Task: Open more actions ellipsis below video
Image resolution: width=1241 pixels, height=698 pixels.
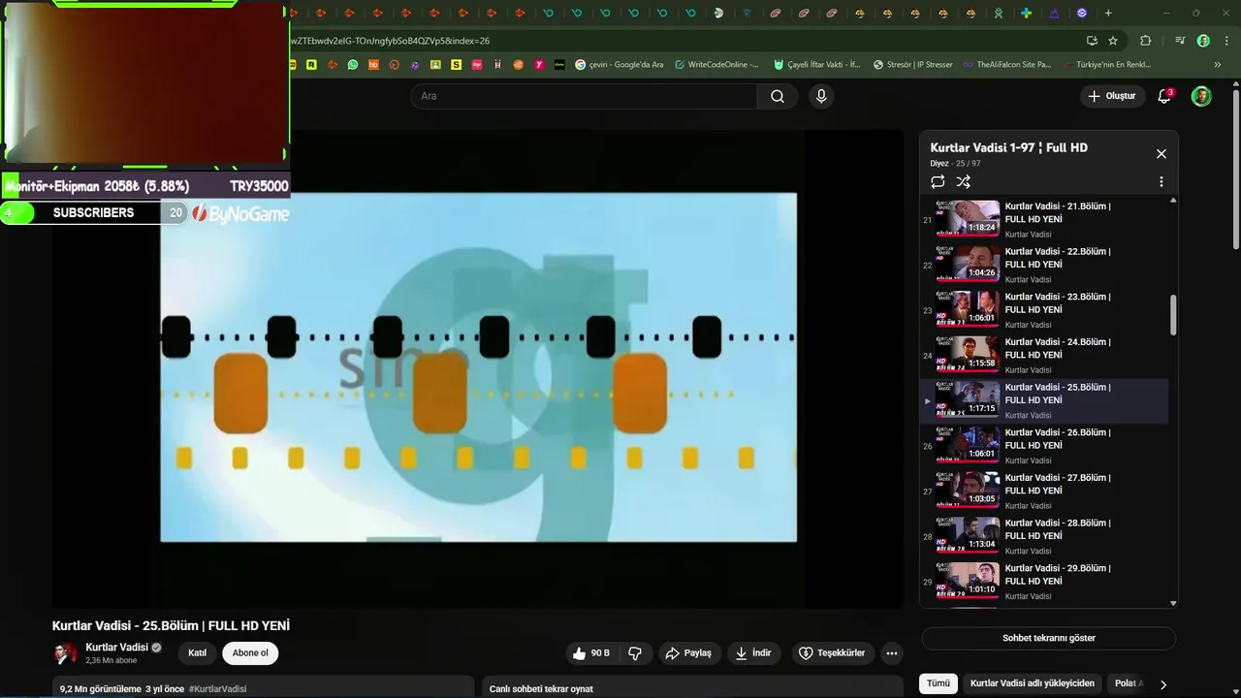Action: (892, 653)
